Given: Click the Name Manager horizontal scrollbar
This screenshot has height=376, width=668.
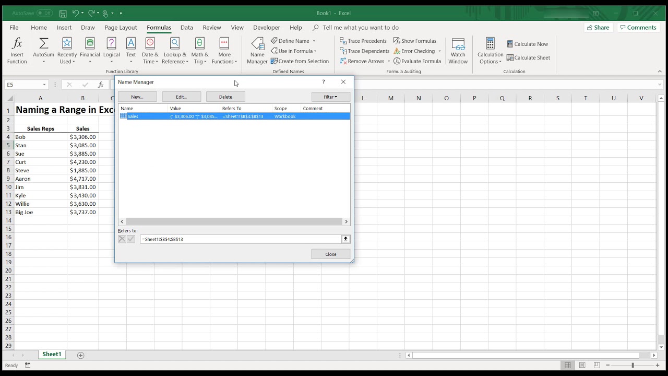Looking at the screenshot, I should (234, 221).
